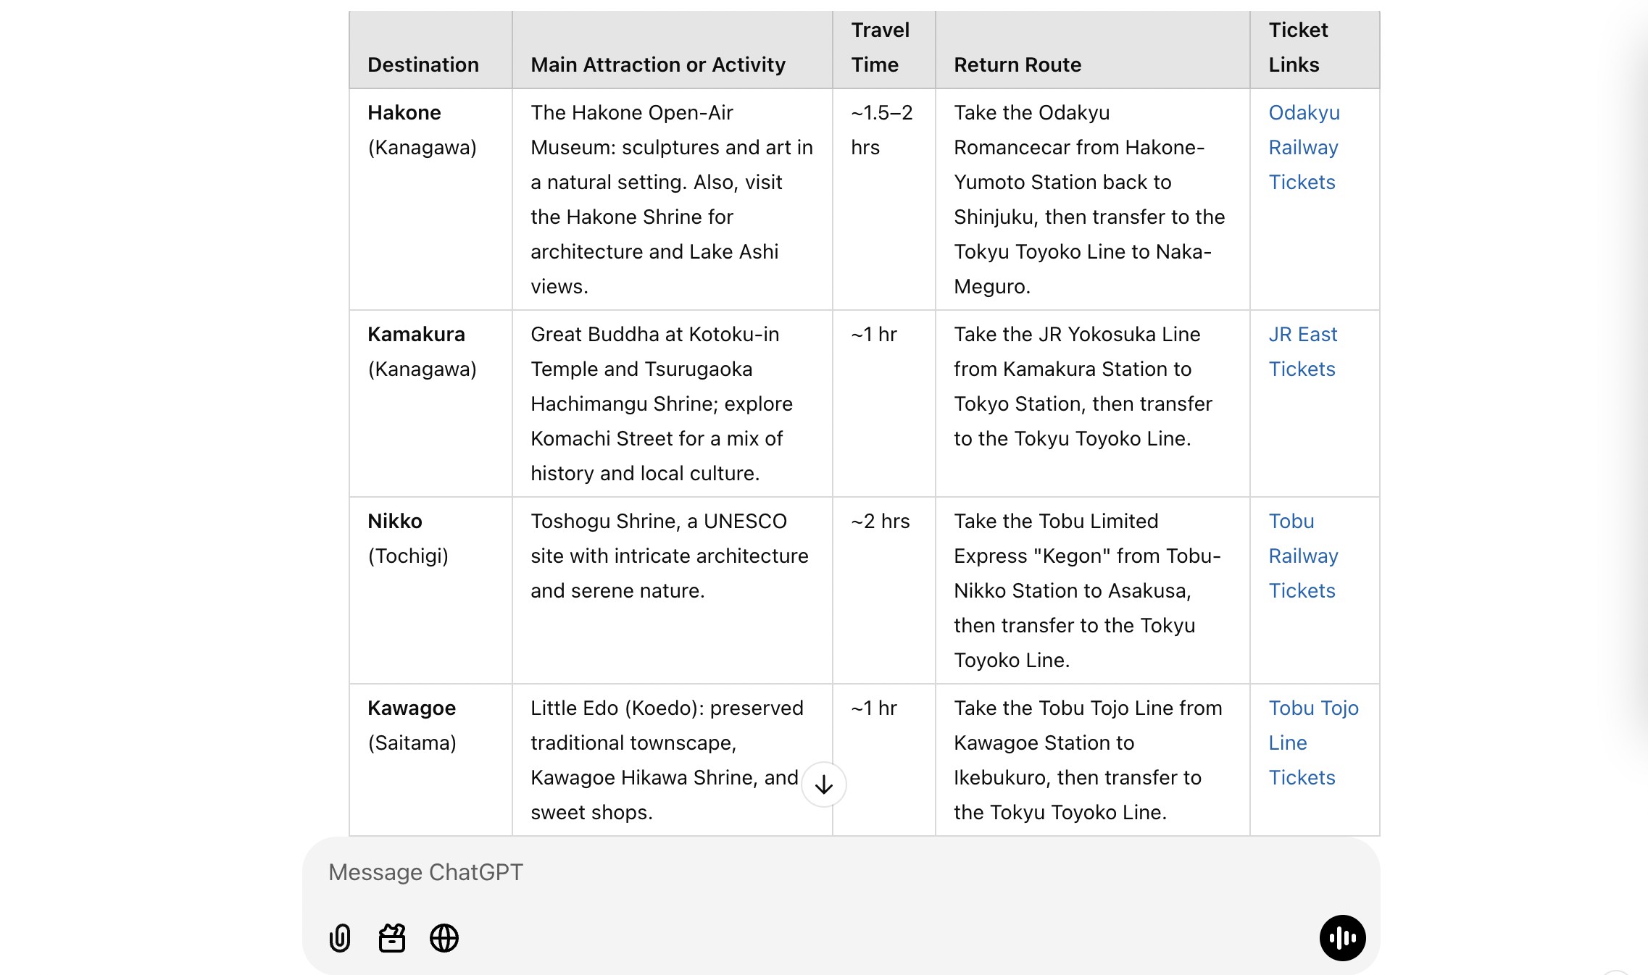Screen dimensions: 1648x975
Task: Select the Nikko (Tochigi) destination cell
Action: pyautogui.click(x=409, y=538)
